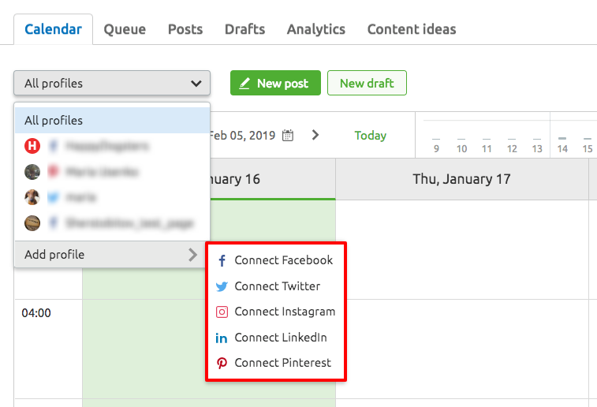Screen dimensions: 597x407
Task: Expand the Add profile submenu
Action: click(x=112, y=254)
